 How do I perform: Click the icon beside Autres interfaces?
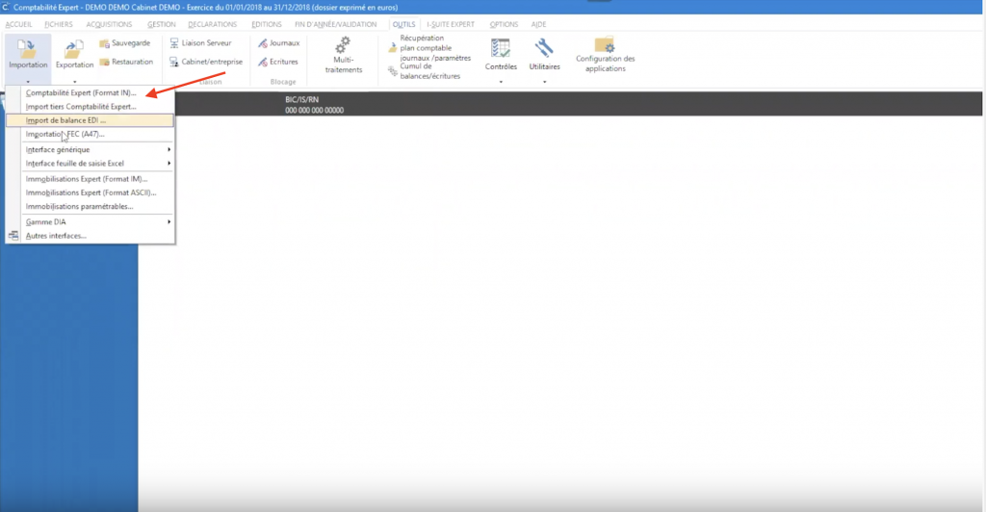(13, 236)
